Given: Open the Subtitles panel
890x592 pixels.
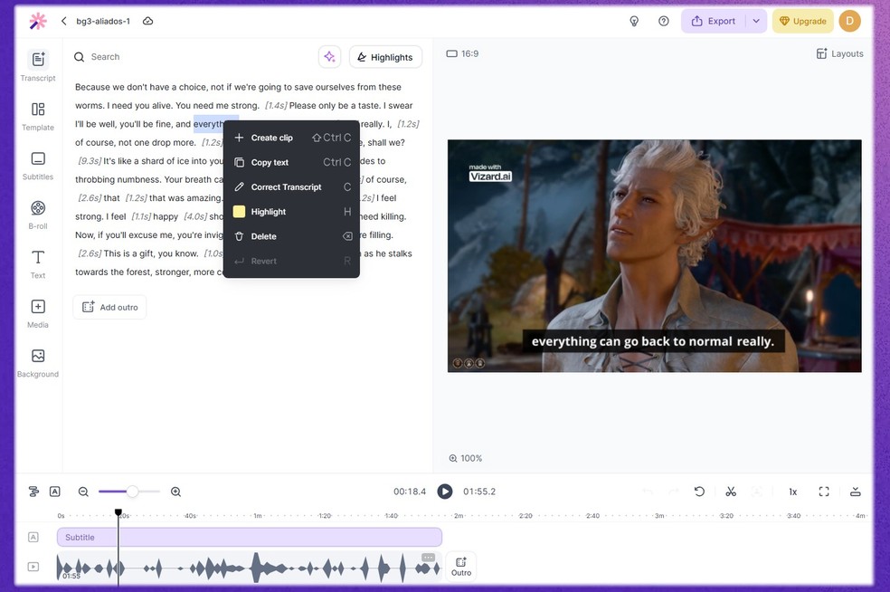Looking at the screenshot, I should tap(38, 166).
